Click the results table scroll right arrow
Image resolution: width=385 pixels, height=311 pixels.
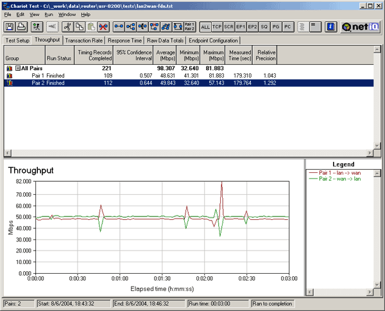click(370, 153)
